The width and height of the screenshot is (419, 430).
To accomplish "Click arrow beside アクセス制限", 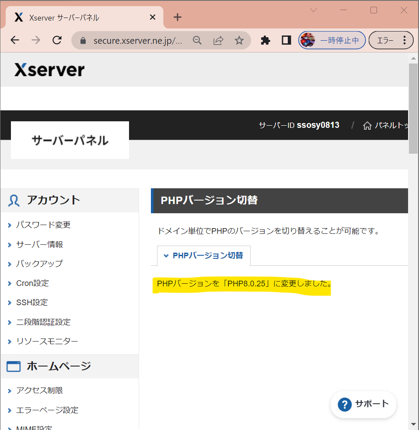I will click(x=10, y=391).
